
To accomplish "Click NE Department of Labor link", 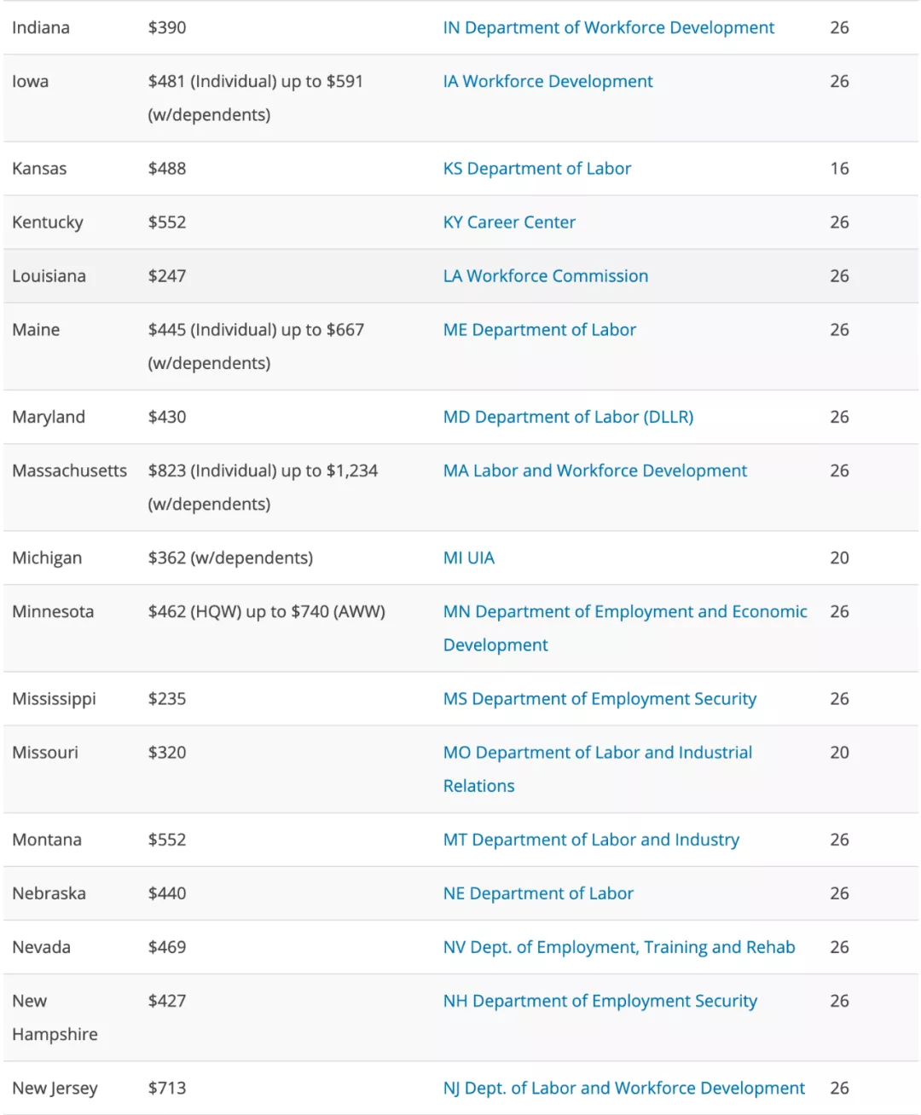I will [538, 893].
